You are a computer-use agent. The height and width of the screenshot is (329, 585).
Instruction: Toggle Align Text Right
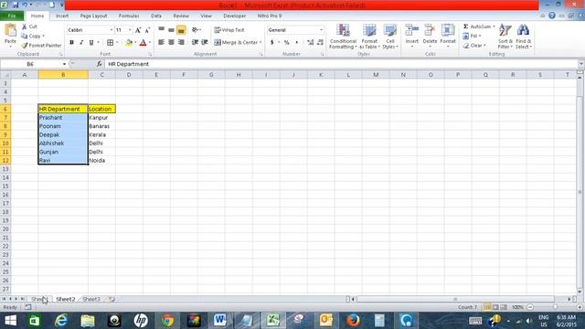click(x=181, y=43)
